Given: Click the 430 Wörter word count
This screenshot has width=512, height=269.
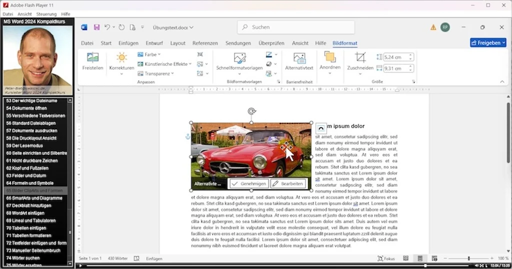Looking at the screenshot, I should (x=117, y=259).
